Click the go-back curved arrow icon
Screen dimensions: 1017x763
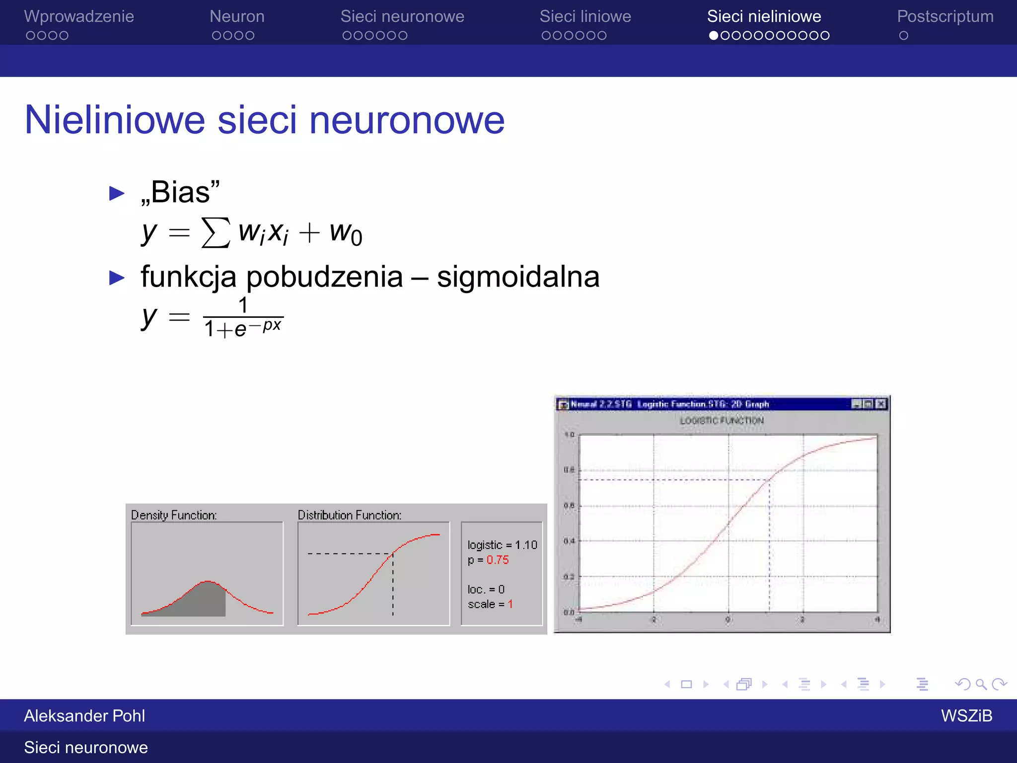(x=963, y=685)
